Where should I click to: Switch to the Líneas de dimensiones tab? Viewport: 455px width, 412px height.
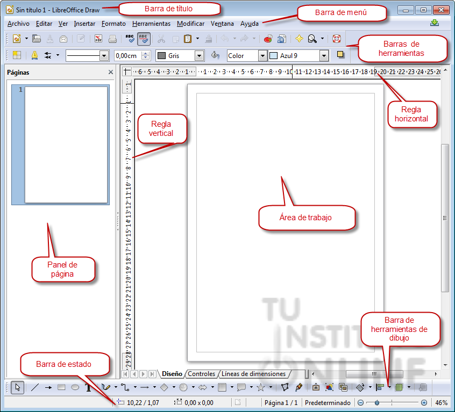click(254, 374)
